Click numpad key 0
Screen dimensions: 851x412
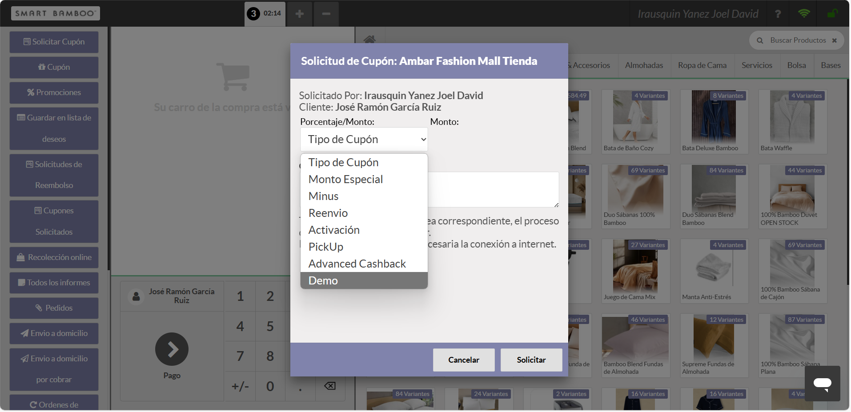[270, 386]
